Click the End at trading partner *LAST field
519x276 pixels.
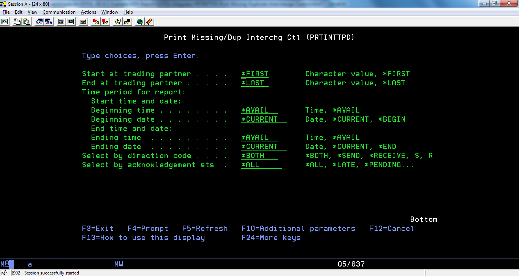pyautogui.click(x=255, y=83)
